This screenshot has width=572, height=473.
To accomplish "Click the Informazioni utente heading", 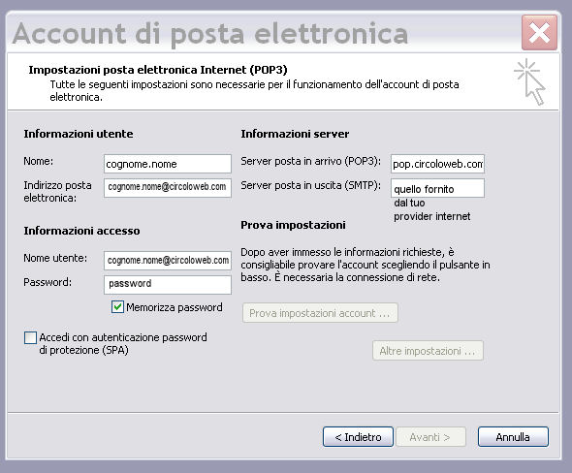I will pos(79,134).
